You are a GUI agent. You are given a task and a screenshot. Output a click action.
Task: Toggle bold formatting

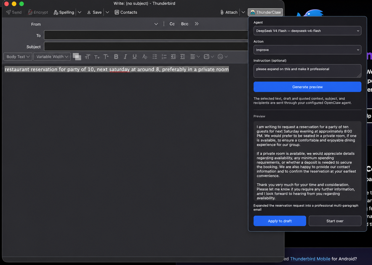(x=116, y=57)
